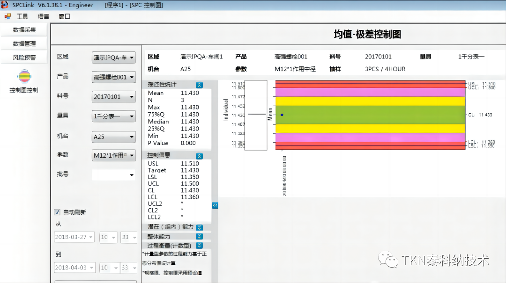Click the USL value 11.510 in 控制信息
The height and width of the screenshot is (283, 506).
tap(190, 164)
